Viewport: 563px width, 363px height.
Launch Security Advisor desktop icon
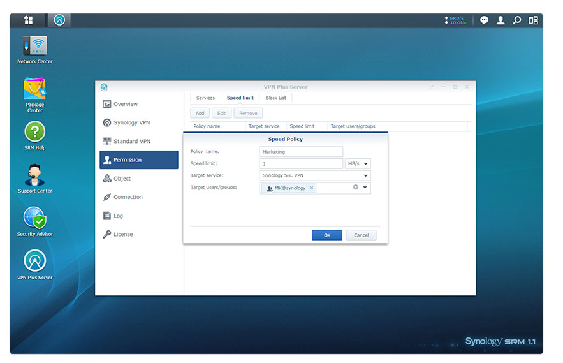point(35,222)
